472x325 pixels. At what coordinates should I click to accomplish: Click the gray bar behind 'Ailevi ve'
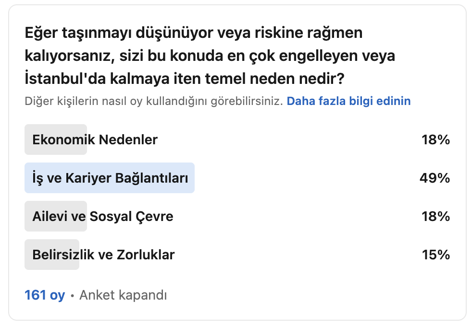click(x=56, y=216)
